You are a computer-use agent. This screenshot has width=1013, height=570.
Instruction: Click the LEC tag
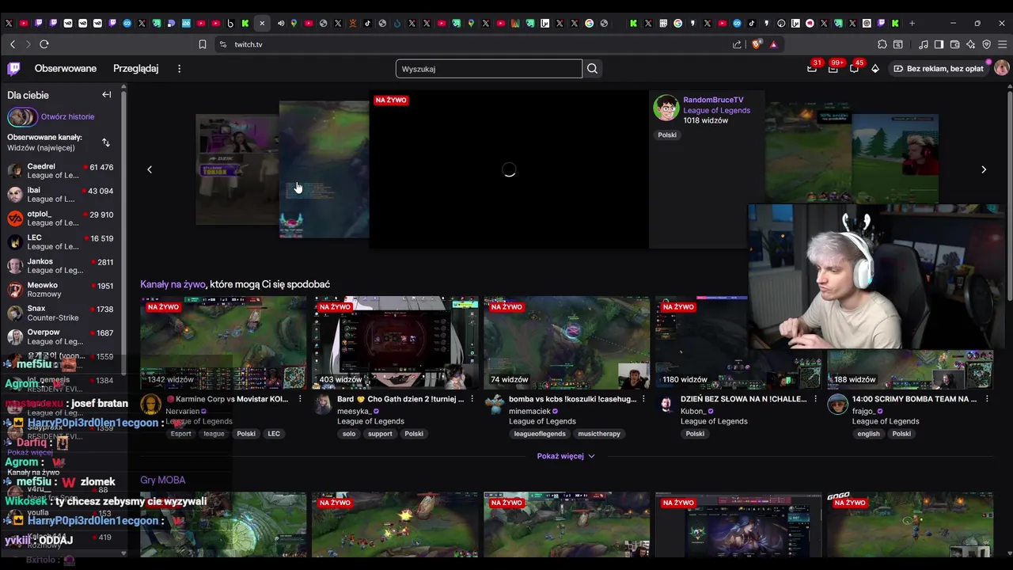274,434
